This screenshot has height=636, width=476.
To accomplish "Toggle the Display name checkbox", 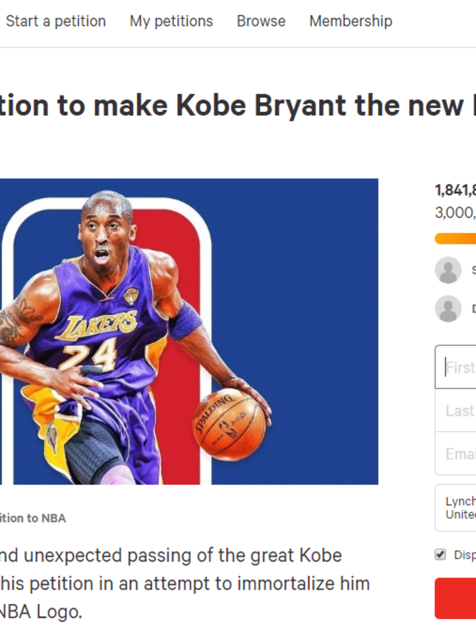I will 440,554.
